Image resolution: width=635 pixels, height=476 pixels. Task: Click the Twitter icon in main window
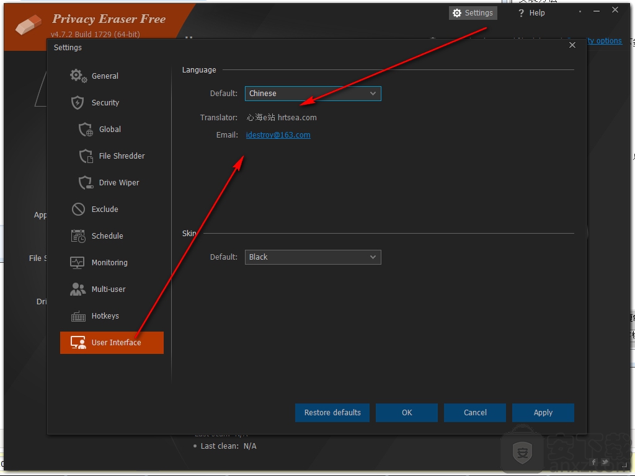point(605,462)
